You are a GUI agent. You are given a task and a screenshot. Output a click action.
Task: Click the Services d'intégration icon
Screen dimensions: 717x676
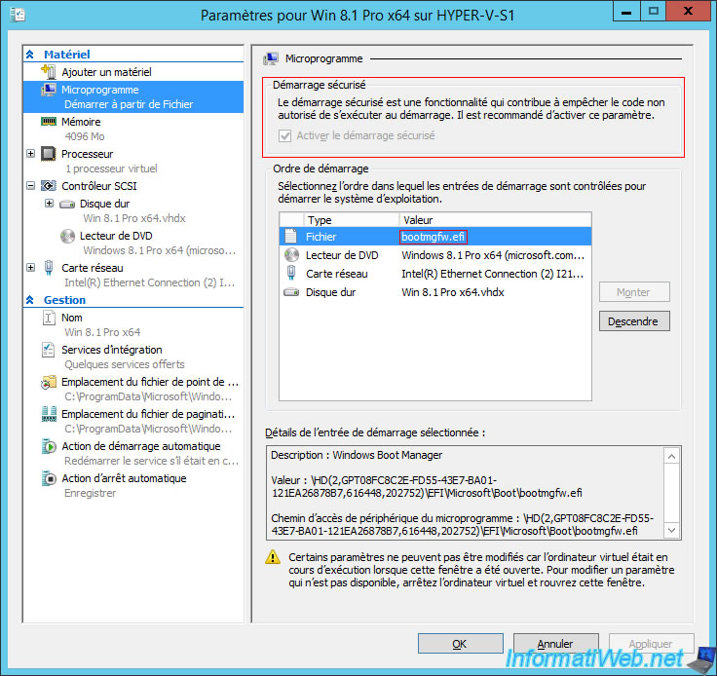[x=49, y=350]
